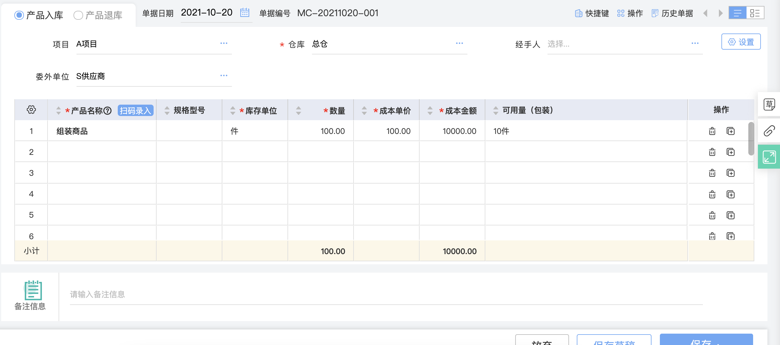
Task: Go to previous document arrow
Action: tap(706, 13)
